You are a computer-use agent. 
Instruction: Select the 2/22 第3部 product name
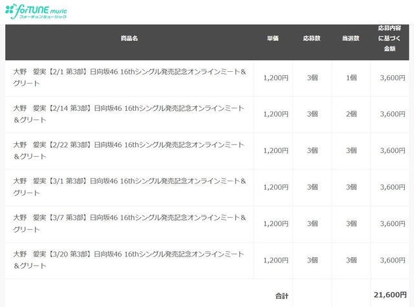tap(129, 150)
